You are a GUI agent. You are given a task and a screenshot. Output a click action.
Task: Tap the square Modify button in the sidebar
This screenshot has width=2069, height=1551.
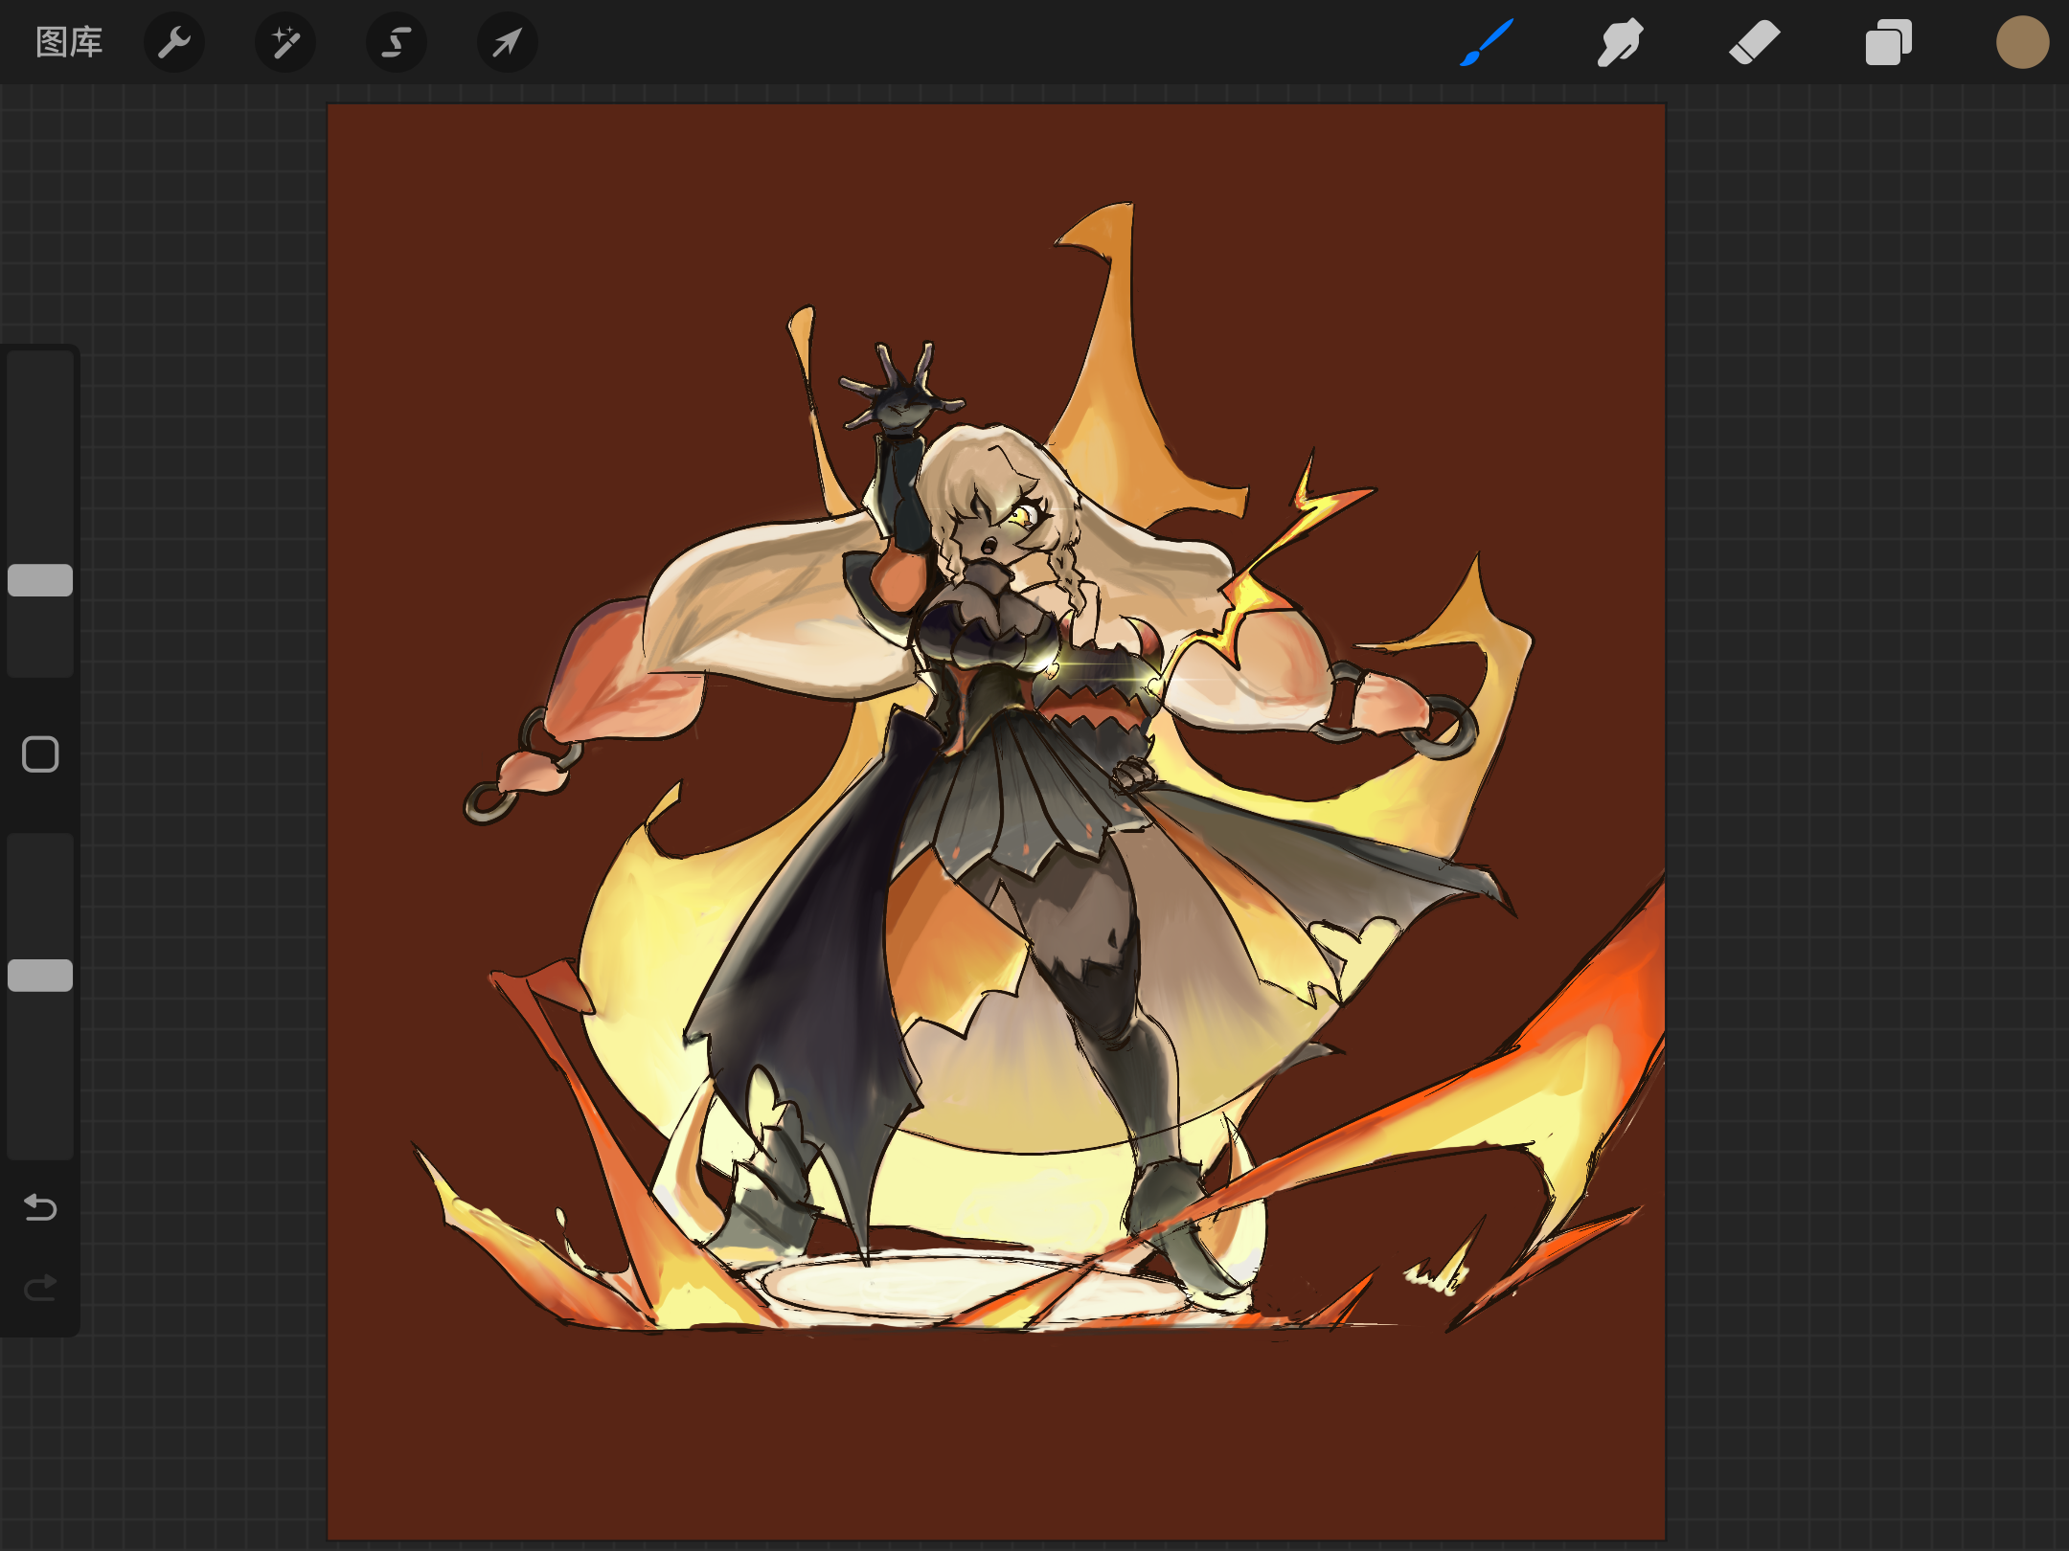[x=40, y=754]
